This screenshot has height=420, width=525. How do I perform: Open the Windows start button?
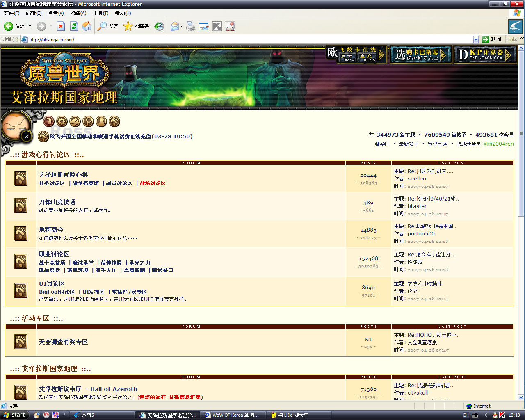point(15,415)
